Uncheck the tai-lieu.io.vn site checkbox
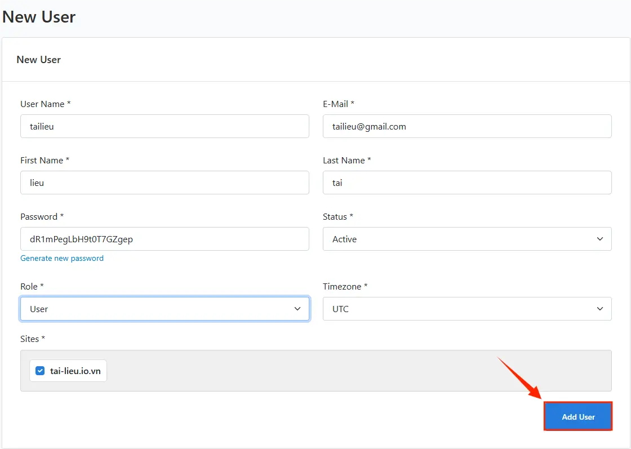This screenshot has height=449, width=631. (39, 370)
